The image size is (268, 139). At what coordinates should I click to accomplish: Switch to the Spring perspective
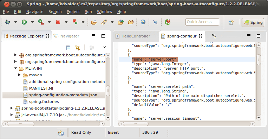coord(253,22)
